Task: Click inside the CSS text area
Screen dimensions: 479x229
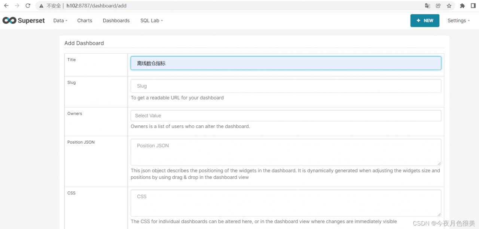Action: click(286, 203)
